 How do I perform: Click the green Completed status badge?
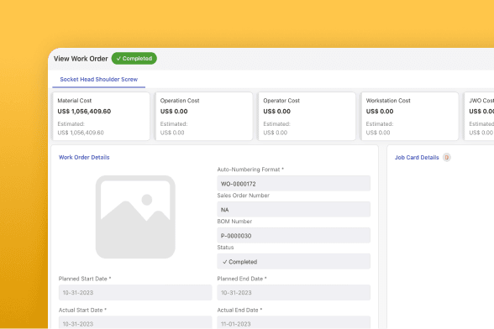tap(134, 58)
